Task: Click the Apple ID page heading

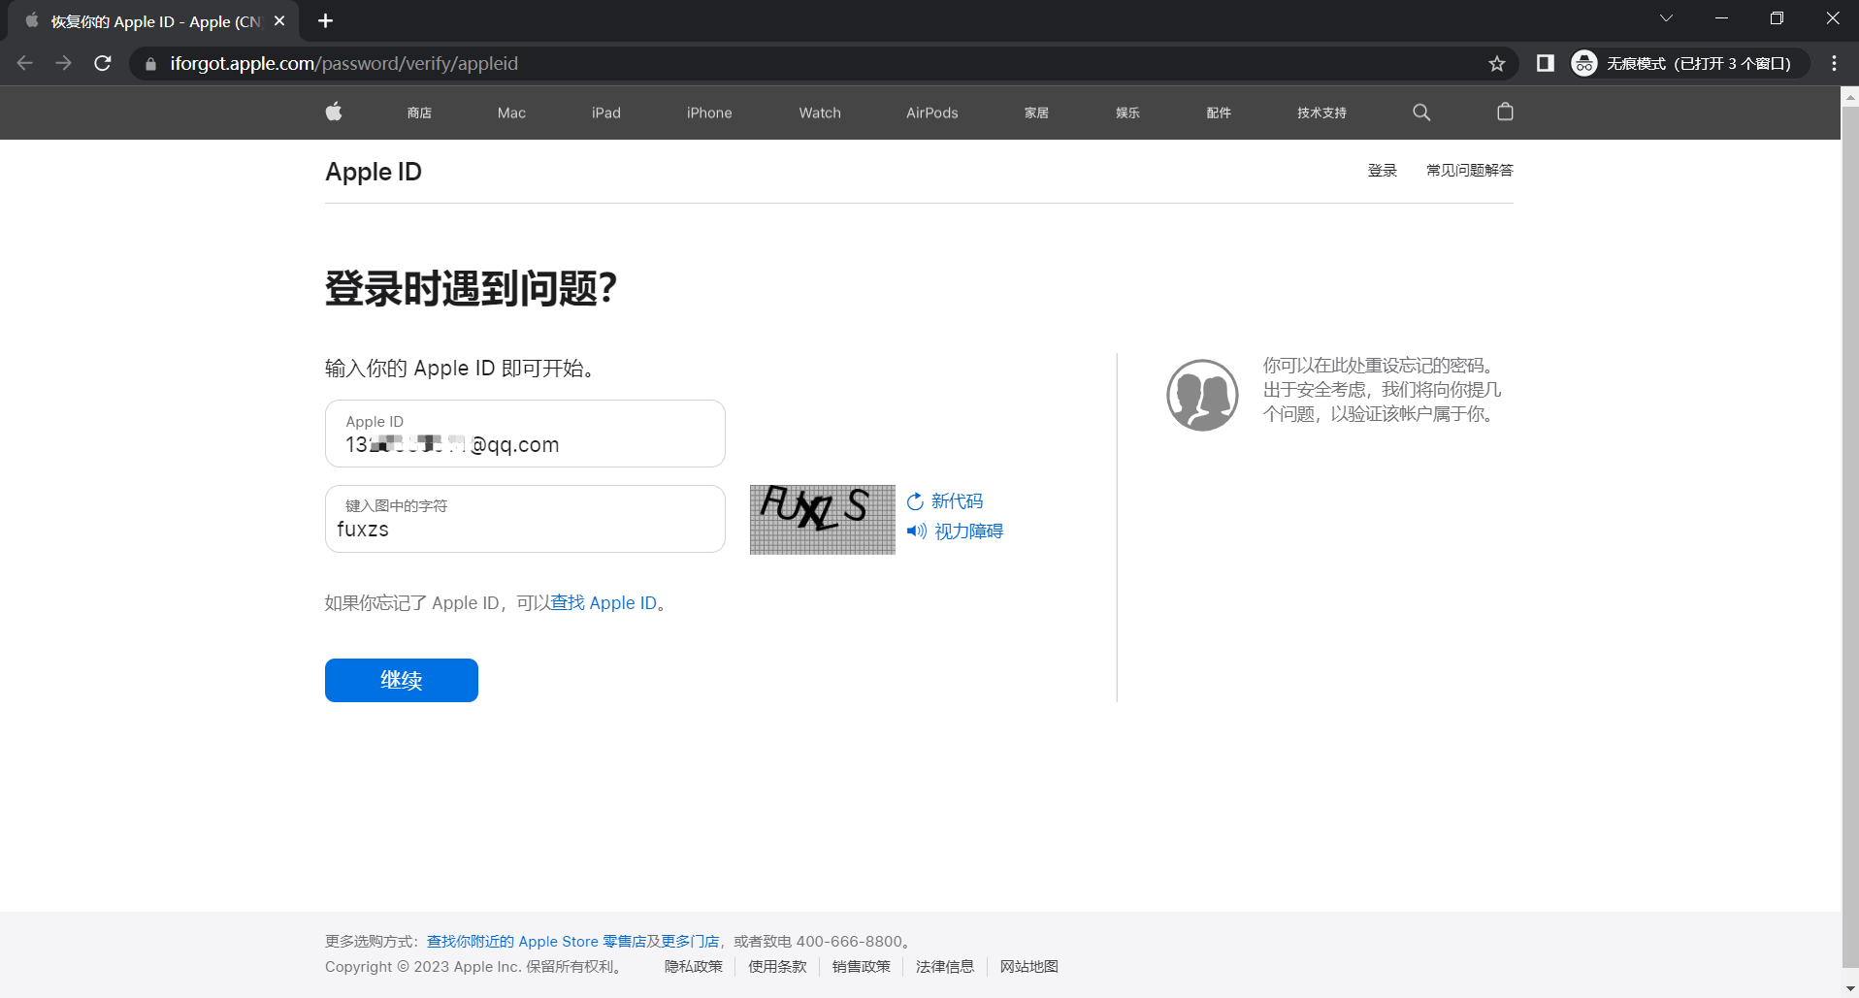Action: pyautogui.click(x=374, y=172)
